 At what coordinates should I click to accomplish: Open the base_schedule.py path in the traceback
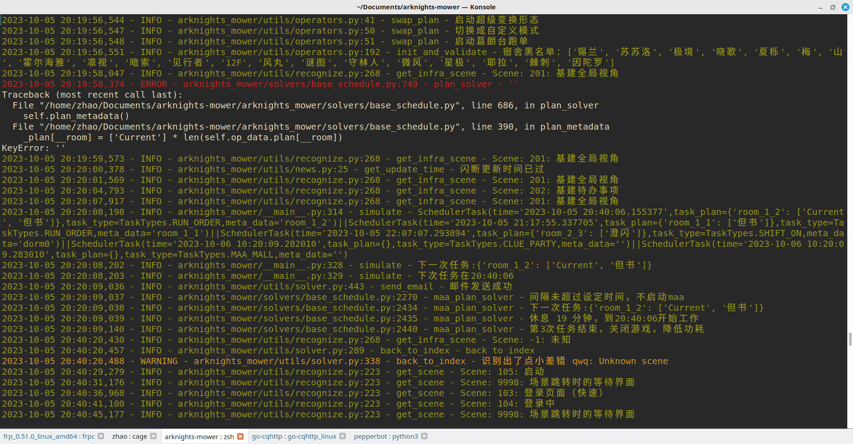(249, 105)
